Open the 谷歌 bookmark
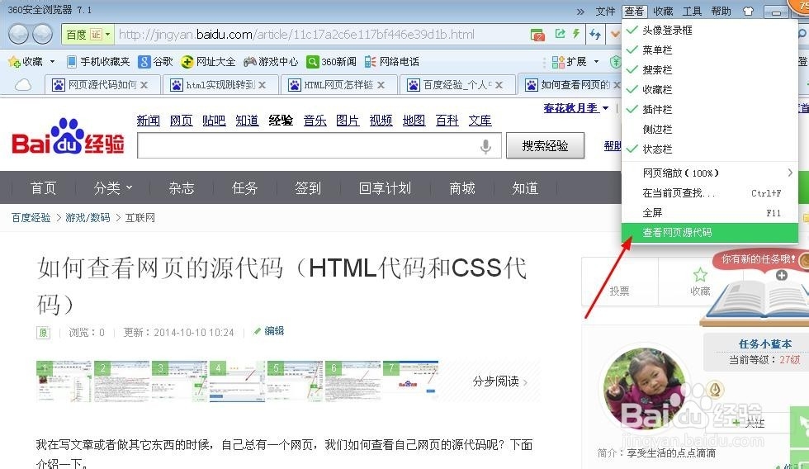Image resolution: width=809 pixels, height=469 pixels. pyautogui.click(x=155, y=62)
